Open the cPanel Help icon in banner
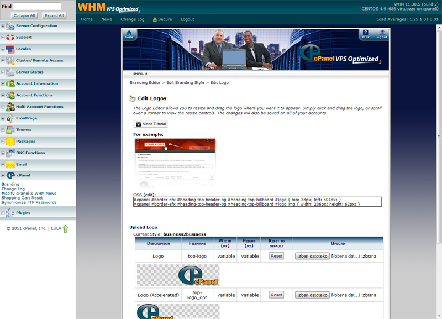 click(x=366, y=34)
